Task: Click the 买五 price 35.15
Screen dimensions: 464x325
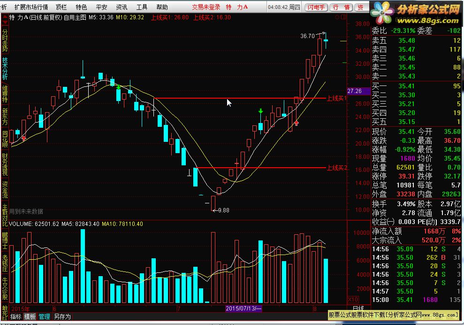Action: pyautogui.click(x=407, y=122)
